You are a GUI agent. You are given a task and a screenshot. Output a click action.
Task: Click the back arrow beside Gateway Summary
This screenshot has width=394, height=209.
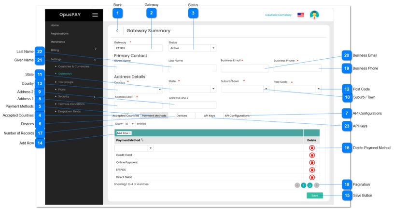point(117,31)
